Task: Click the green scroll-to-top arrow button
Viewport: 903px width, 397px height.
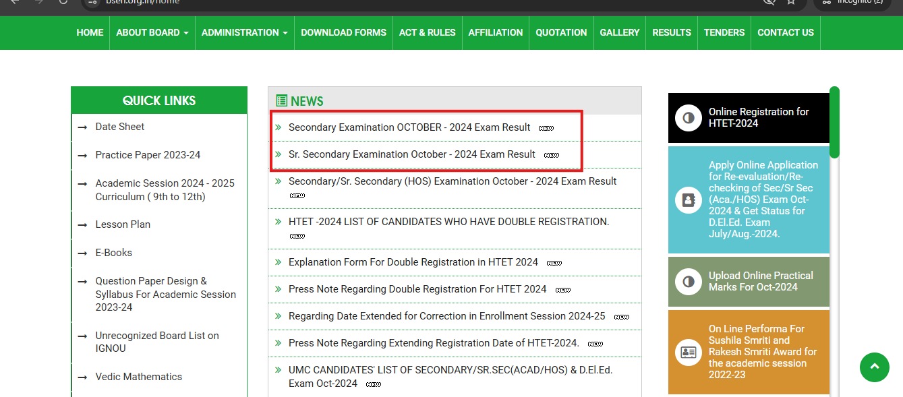Action: click(x=875, y=367)
